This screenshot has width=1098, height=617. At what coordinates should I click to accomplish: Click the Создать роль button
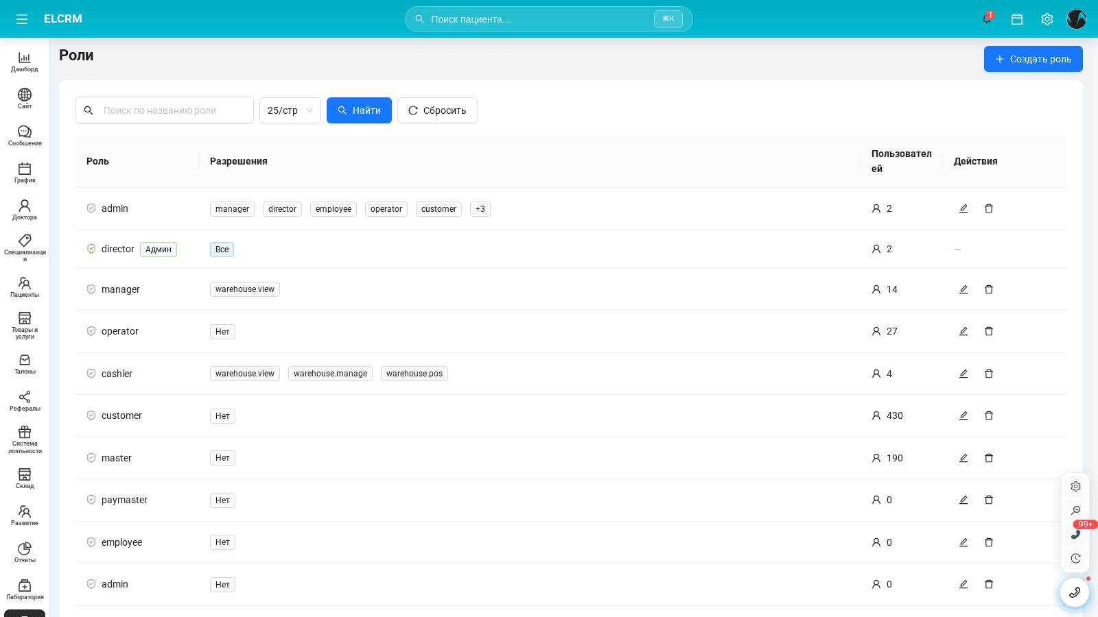click(x=1033, y=59)
